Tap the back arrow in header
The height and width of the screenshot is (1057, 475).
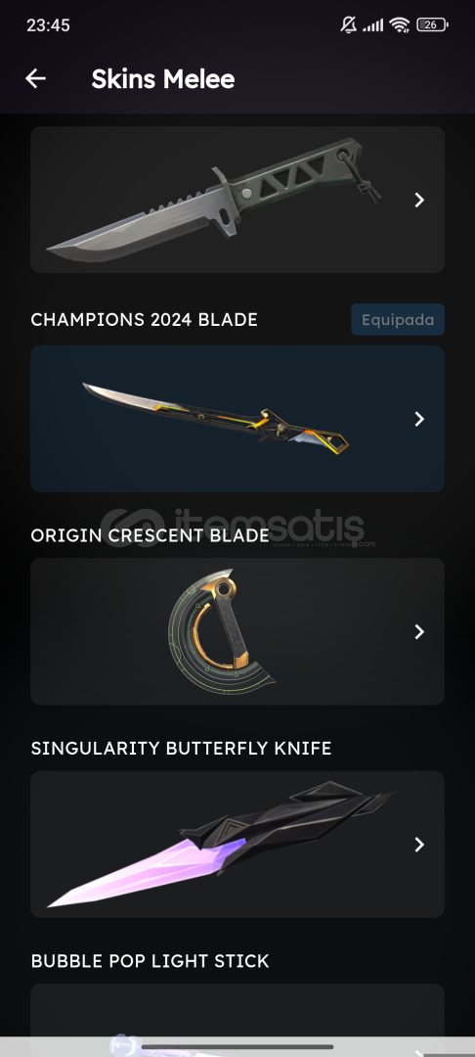[x=35, y=79]
